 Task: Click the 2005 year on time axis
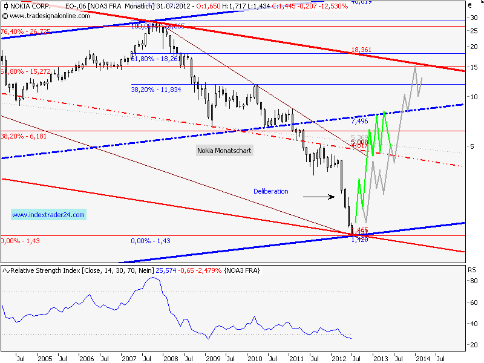(x=45, y=359)
